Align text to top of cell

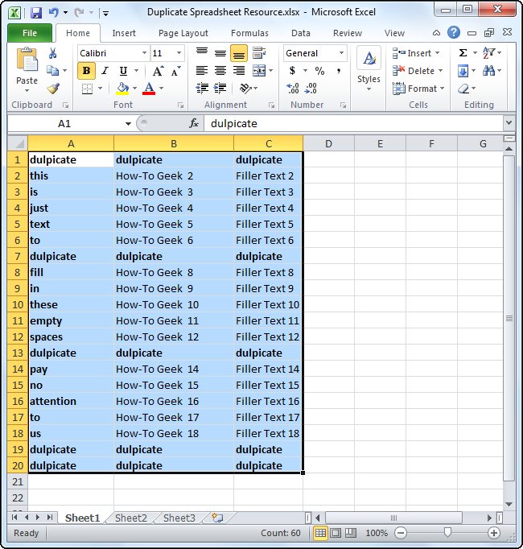[x=202, y=53]
